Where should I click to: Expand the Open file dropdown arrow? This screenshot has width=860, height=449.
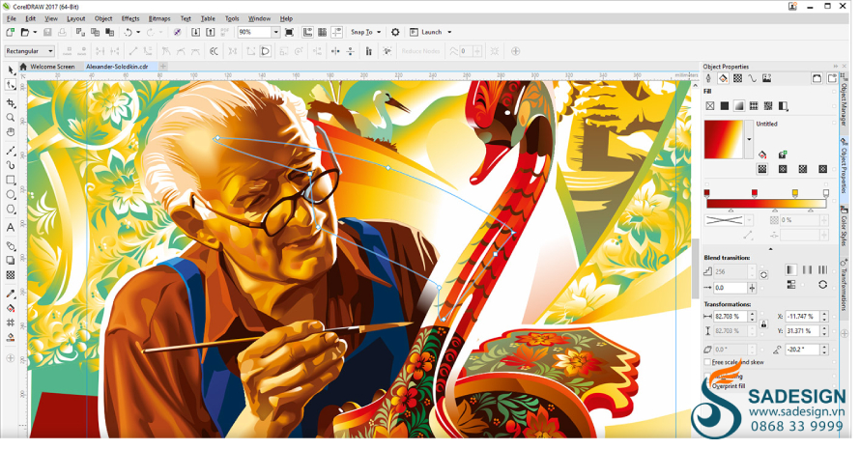[x=35, y=32]
